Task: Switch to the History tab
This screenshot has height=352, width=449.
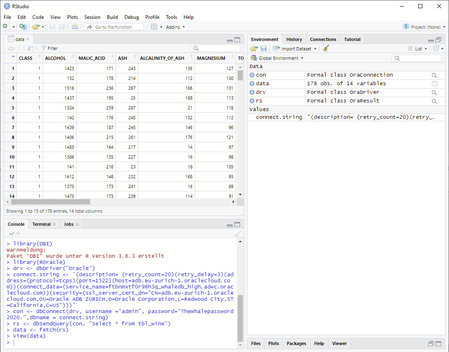Action: pyautogui.click(x=294, y=39)
